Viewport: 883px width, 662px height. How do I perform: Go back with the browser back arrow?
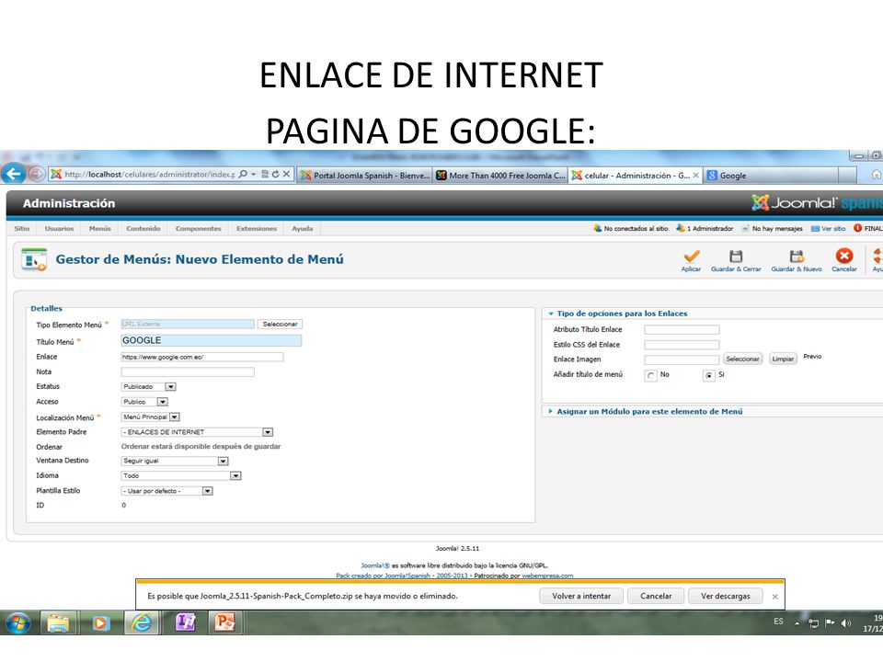tap(14, 174)
